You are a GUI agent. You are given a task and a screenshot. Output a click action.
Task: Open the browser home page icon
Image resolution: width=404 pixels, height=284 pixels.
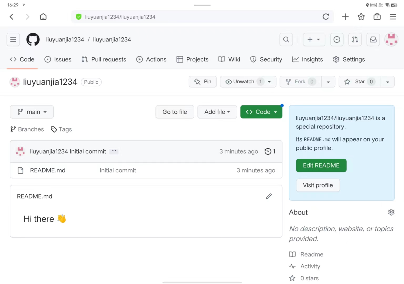click(43, 17)
